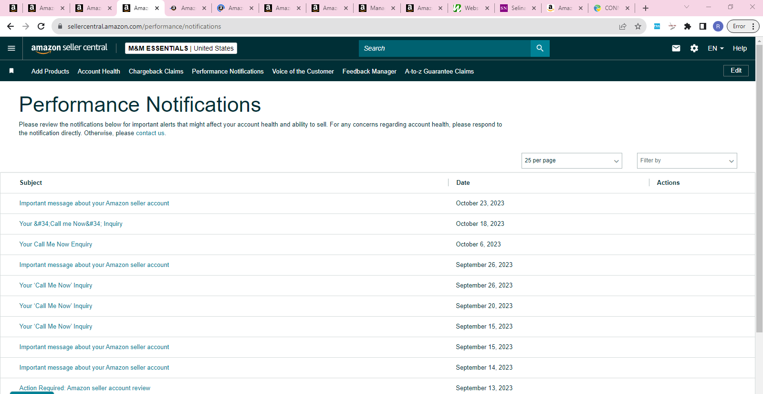Click the padlock site info icon

point(60,26)
